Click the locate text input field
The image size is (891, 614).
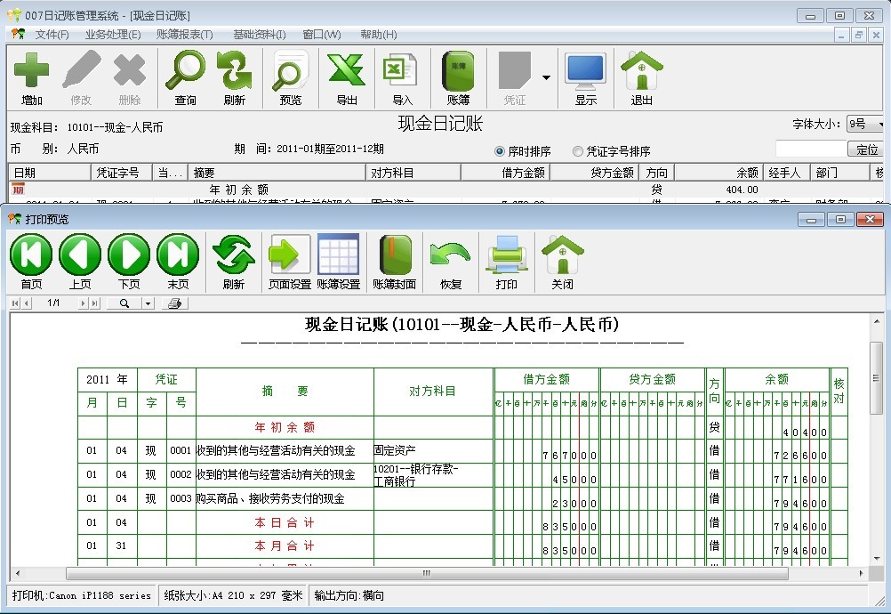(810, 149)
